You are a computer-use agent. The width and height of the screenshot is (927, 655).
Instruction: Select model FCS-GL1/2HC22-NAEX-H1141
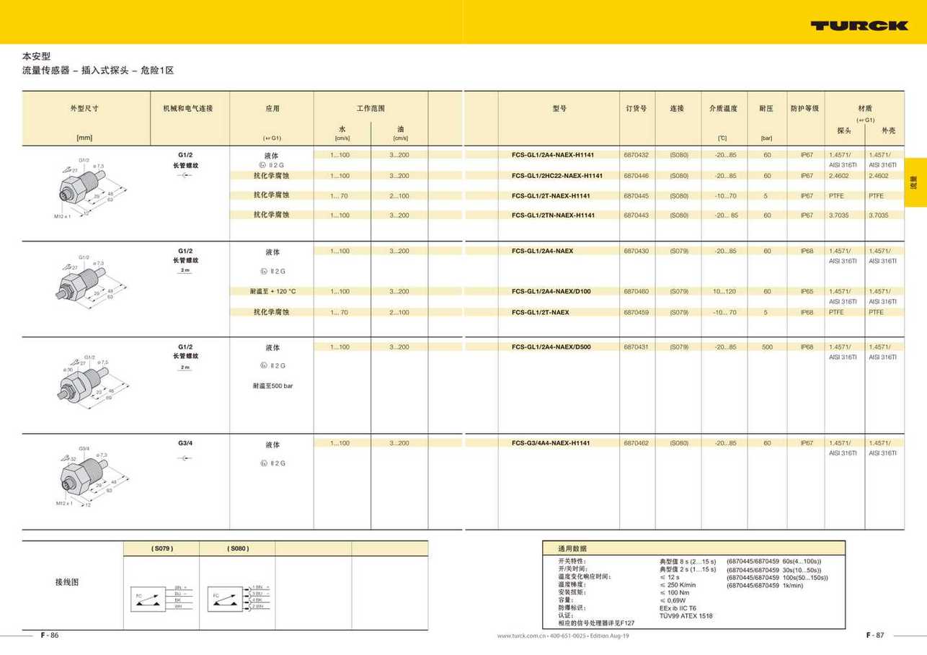click(556, 176)
